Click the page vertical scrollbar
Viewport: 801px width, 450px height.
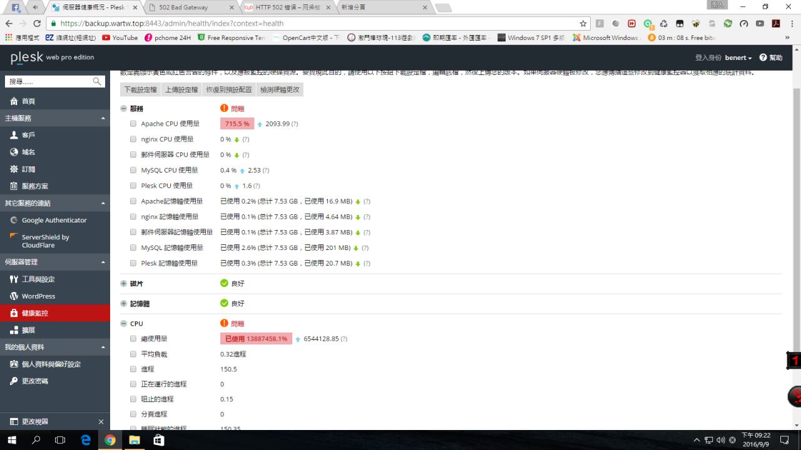click(x=796, y=221)
